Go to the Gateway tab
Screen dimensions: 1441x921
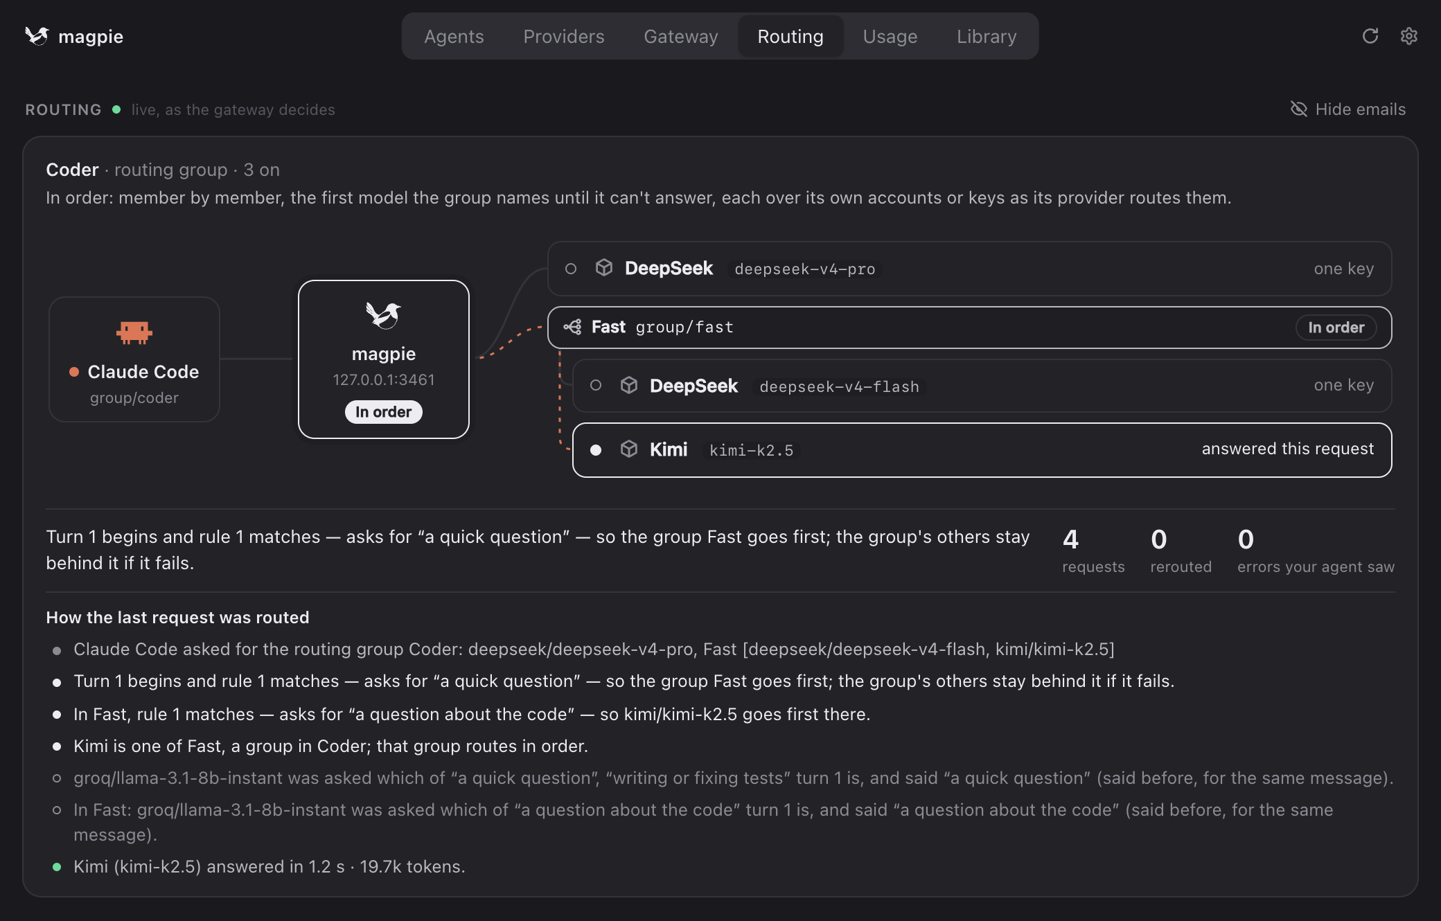tap(681, 36)
